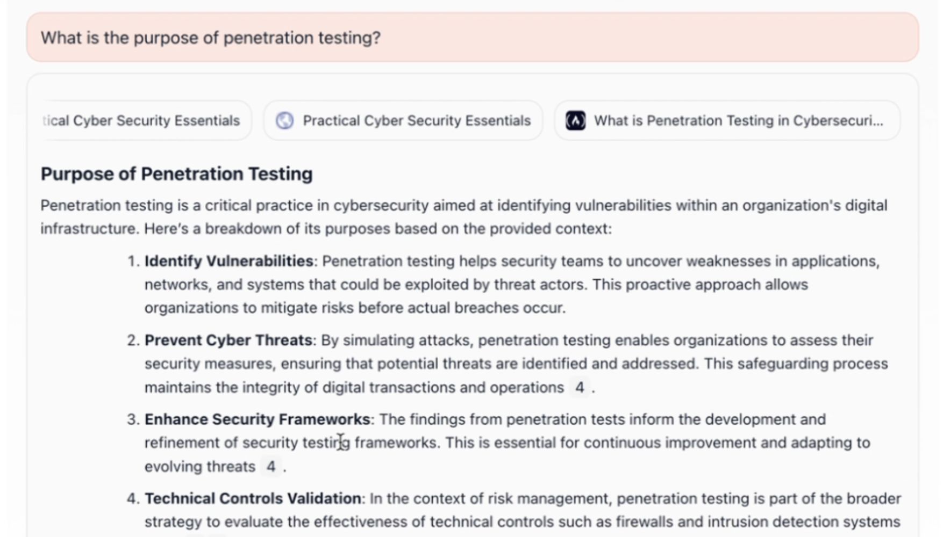The image size is (943, 537).
Task: Click citation 4 after 'transactions and operations'
Action: click(579, 387)
